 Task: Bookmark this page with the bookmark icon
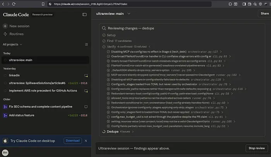click(43, 4)
